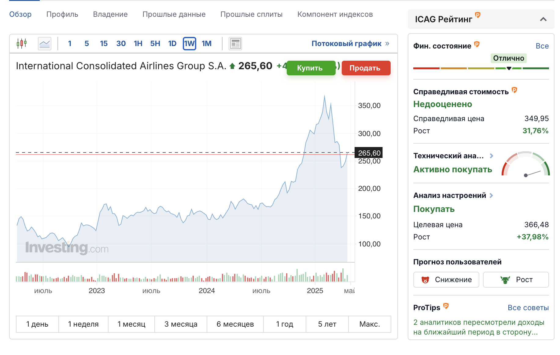Open the Владение tab

110,14
